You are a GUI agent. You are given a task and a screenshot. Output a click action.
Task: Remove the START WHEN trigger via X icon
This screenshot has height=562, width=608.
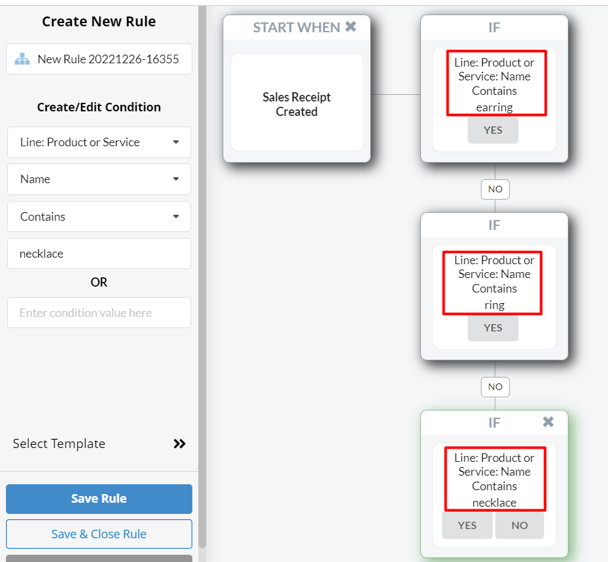coord(350,27)
